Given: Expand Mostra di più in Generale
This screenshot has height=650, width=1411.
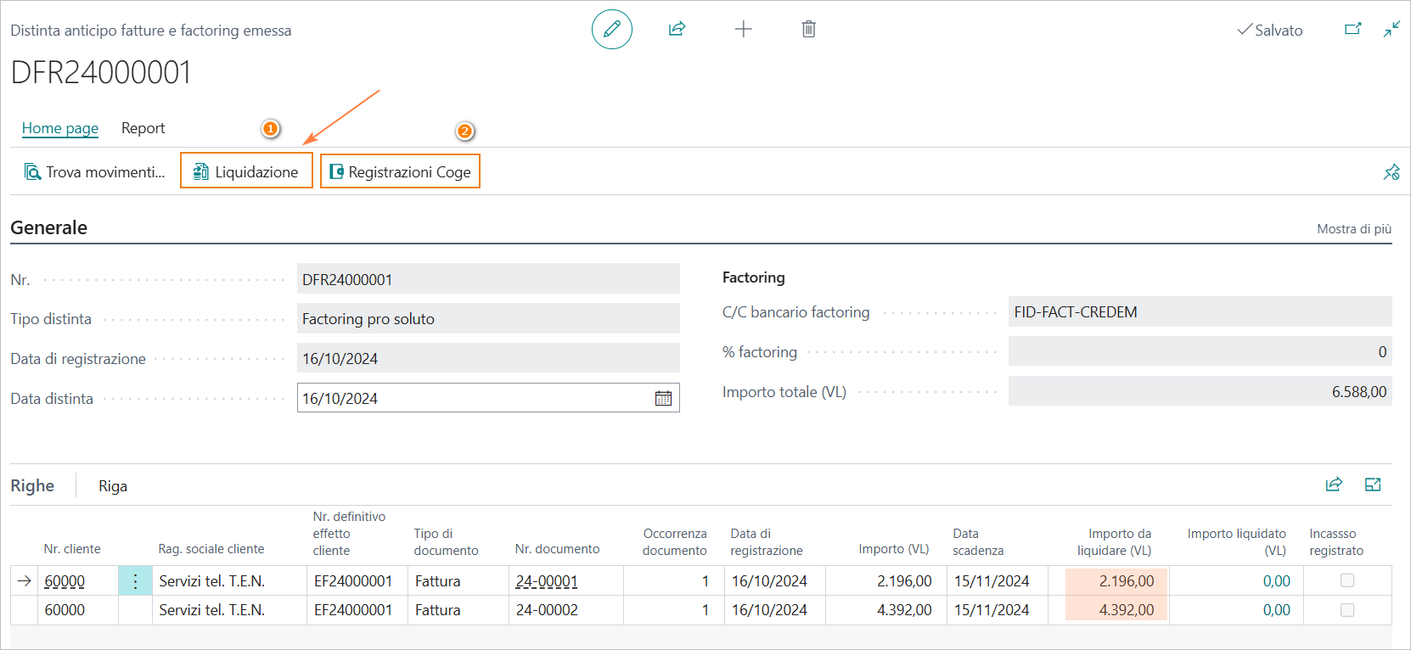Looking at the screenshot, I should 1353,229.
